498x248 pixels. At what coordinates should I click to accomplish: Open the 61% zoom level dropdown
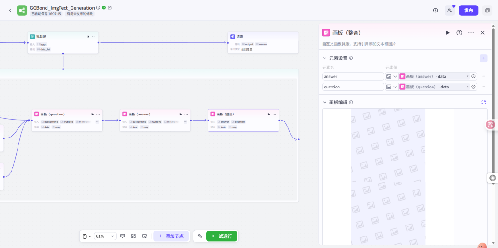[x=105, y=236]
